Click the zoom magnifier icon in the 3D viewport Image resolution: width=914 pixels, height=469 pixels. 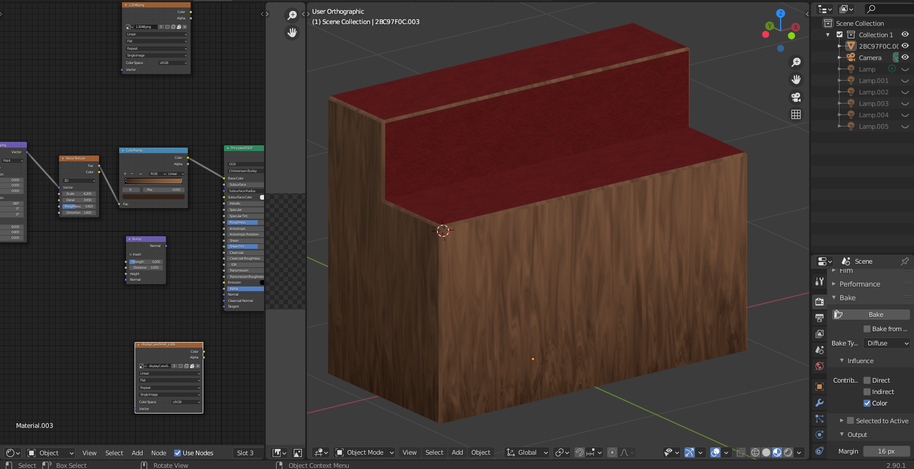pos(796,62)
